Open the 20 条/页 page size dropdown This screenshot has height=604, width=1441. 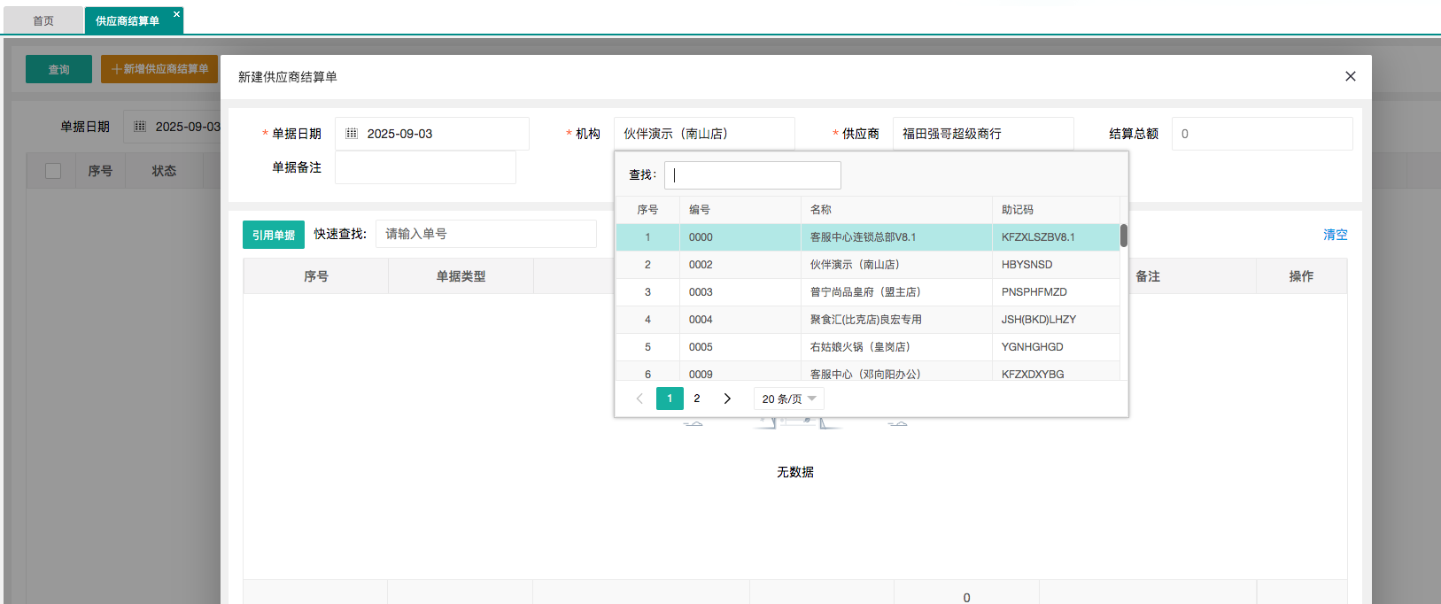pyautogui.click(x=788, y=399)
